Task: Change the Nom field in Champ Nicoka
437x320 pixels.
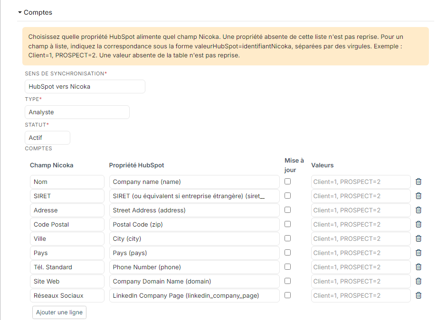Action: (x=67, y=182)
